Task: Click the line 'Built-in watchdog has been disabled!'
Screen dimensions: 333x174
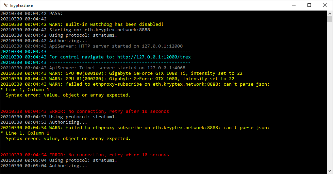Action: click(82, 24)
